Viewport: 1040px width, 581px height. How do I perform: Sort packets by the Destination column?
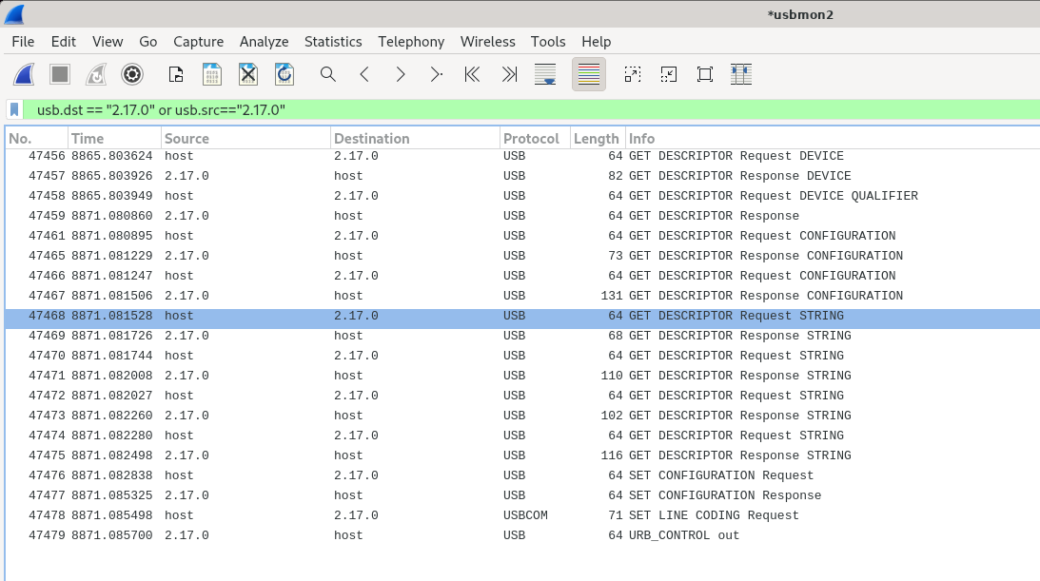(x=415, y=139)
